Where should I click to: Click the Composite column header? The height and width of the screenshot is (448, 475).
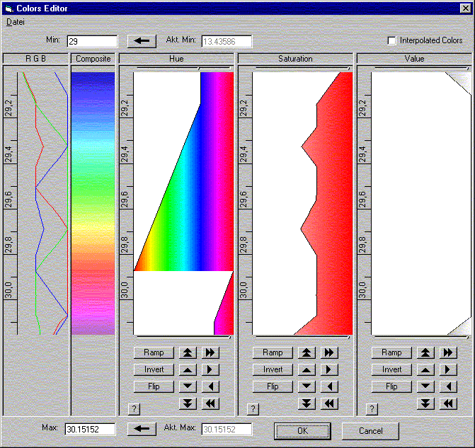click(x=93, y=59)
